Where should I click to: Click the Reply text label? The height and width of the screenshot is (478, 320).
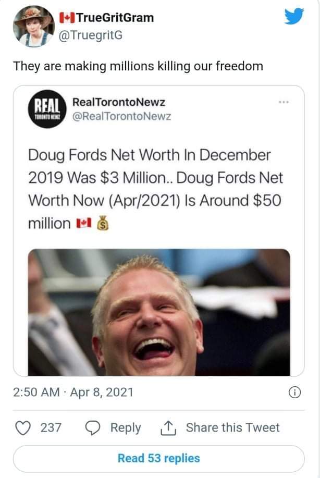(x=126, y=428)
